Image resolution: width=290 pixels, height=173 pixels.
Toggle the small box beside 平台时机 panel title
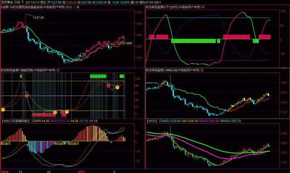click(203, 7)
